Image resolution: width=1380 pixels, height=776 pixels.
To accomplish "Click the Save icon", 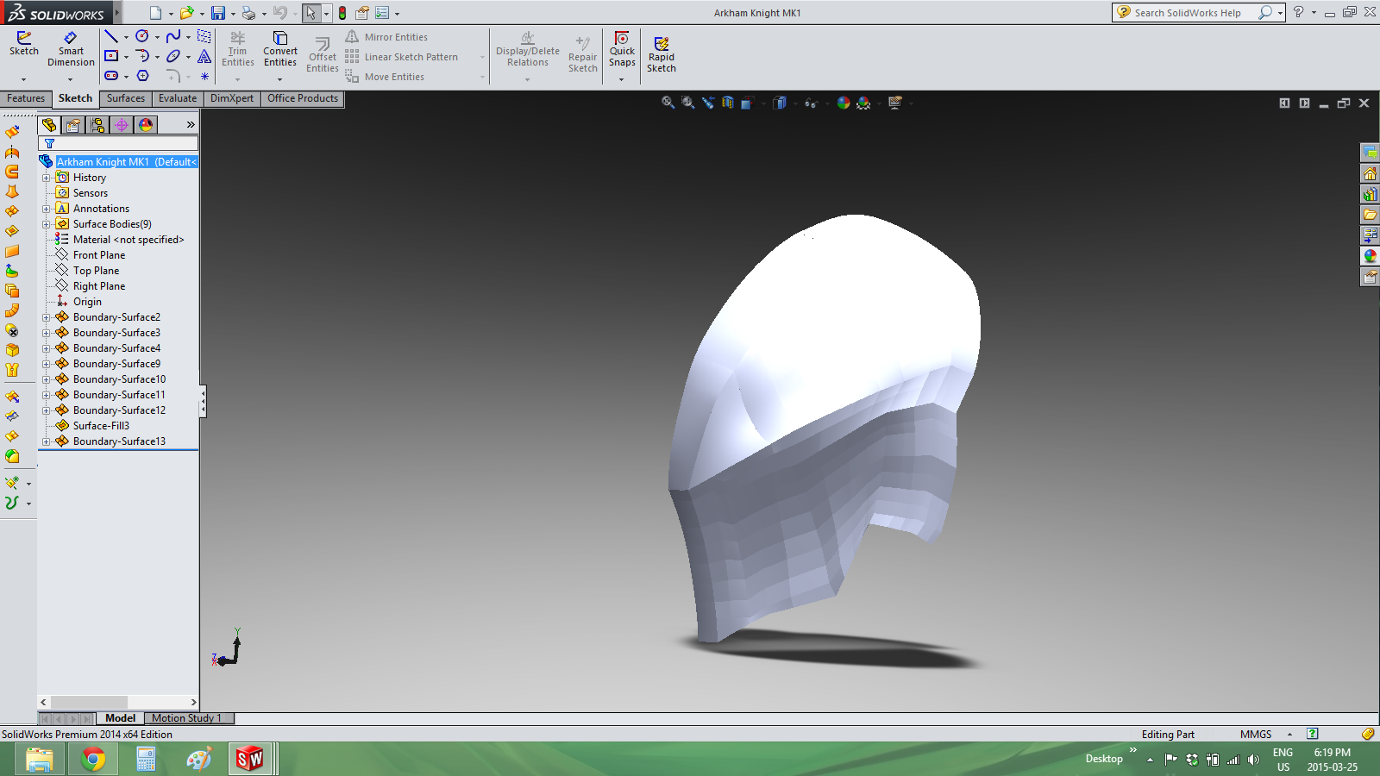I will pos(218,13).
